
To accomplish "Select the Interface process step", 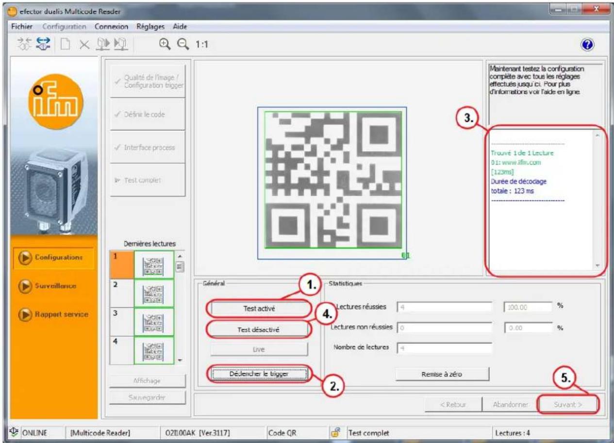I will click(148, 147).
